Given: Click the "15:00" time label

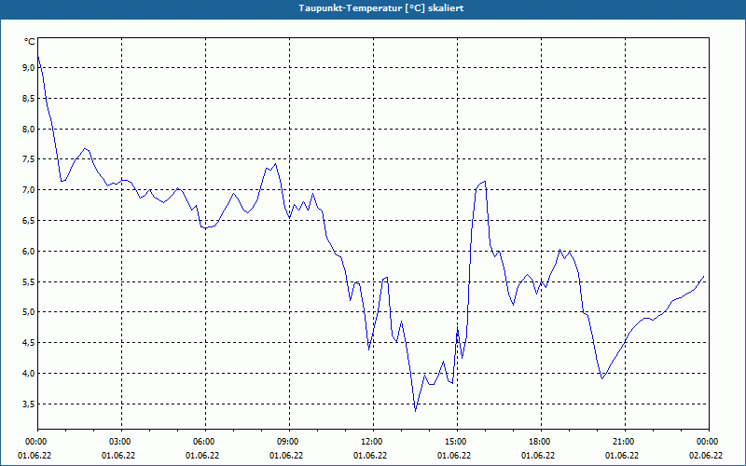Looking at the screenshot, I should pyautogui.click(x=457, y=442).
